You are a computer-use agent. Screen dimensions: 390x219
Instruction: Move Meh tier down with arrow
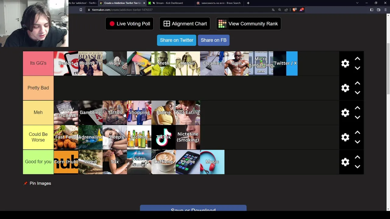click(357, 117)
